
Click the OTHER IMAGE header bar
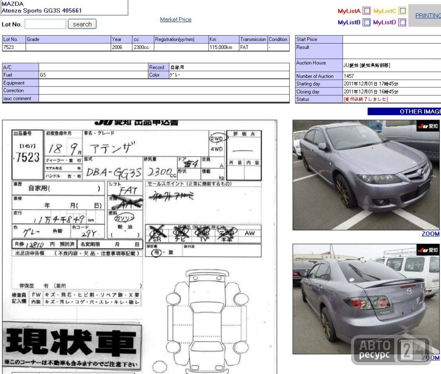point(404,111)
